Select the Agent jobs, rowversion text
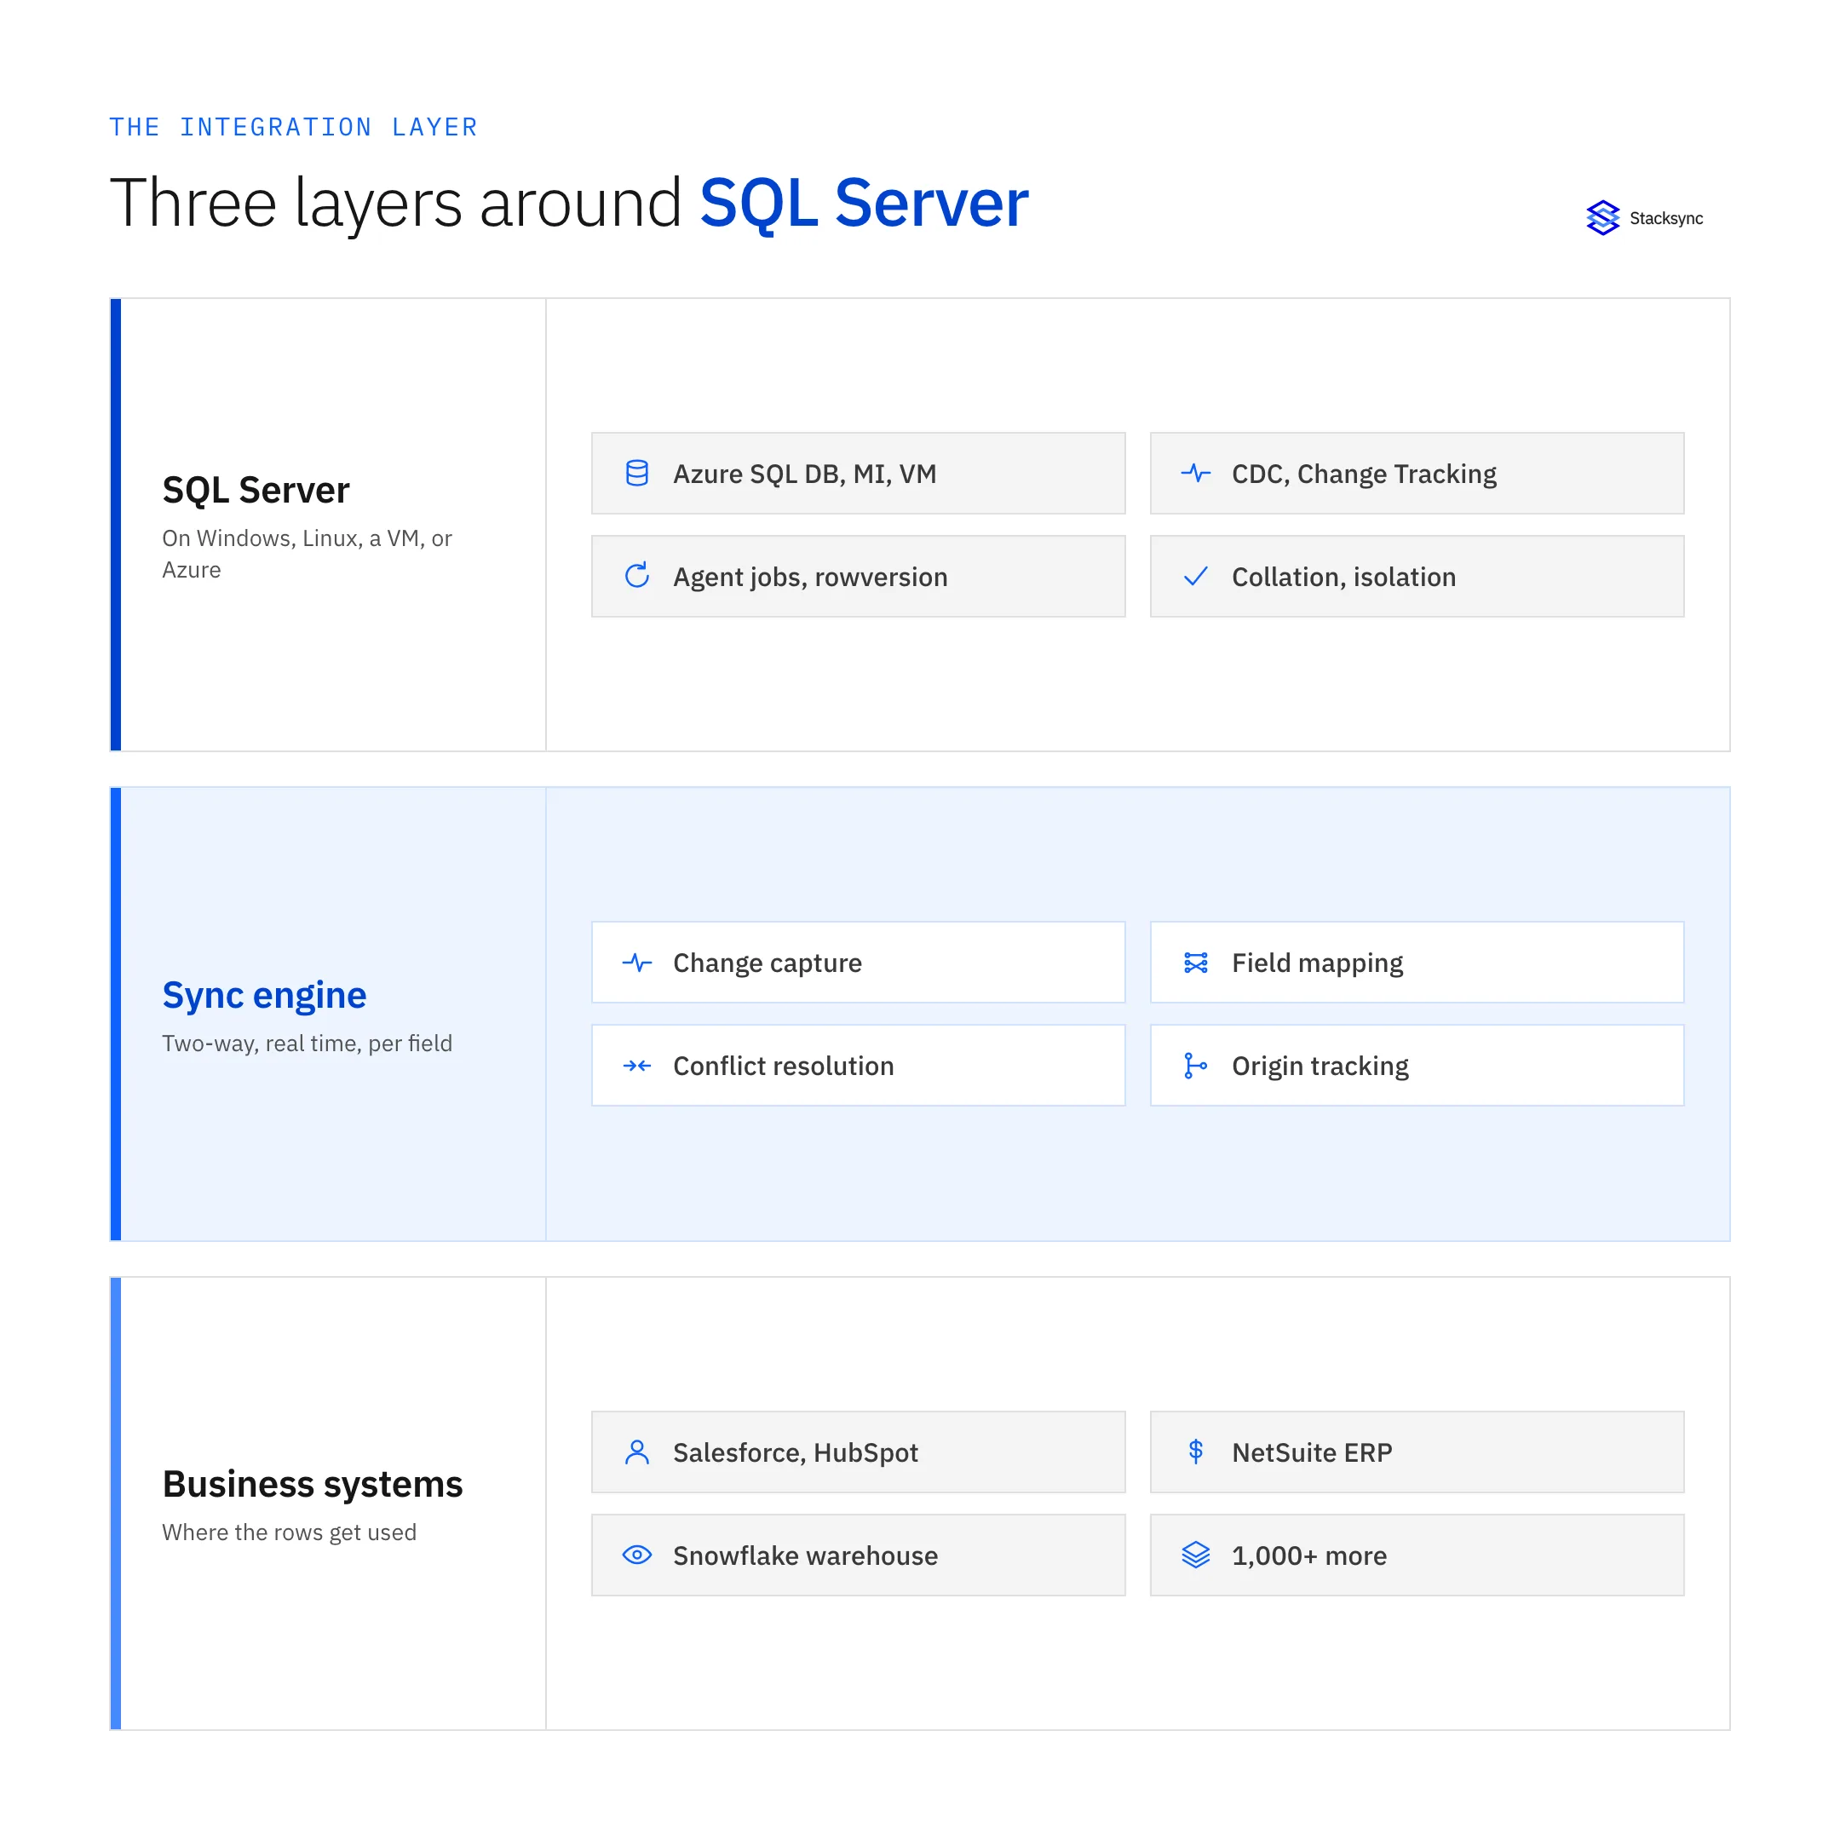This screenshot has height=1840, width=1840. pos(810,578)
